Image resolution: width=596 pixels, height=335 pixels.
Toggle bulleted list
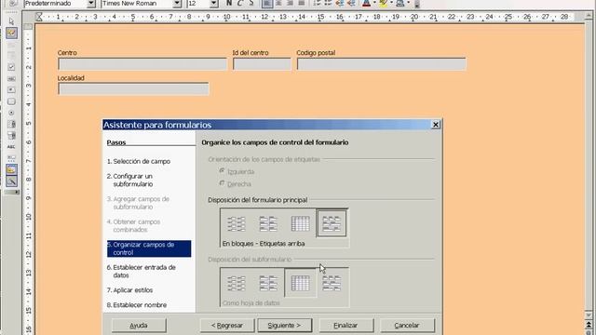pos(329,3)
